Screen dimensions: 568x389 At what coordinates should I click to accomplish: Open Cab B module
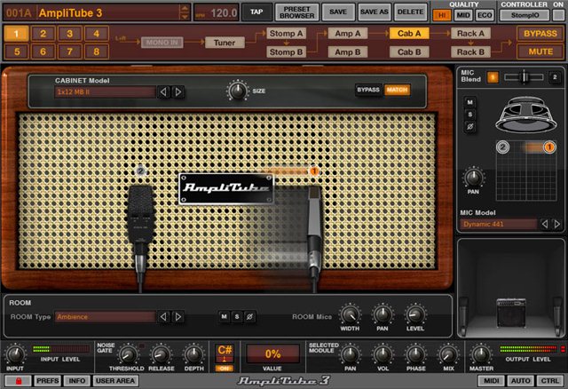coord(409,52)
